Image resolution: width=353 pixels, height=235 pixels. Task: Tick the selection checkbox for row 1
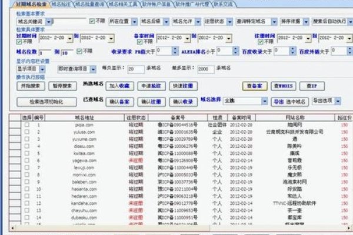click(27, 125)
